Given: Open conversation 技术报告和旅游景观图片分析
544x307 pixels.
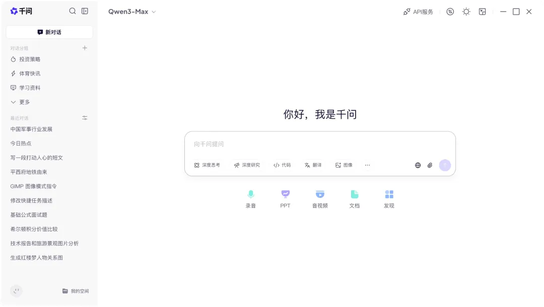Looking at the screenshot, I should tap(44, 243).
